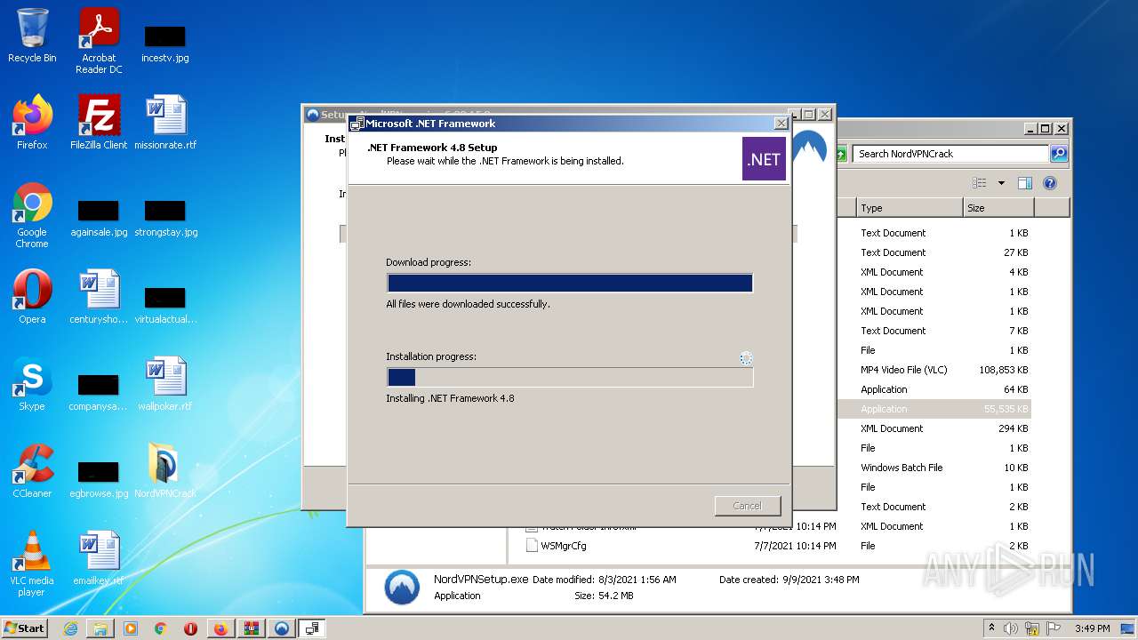
Task: Select emailkey.rtf desktop document
Action: [x=99, y=558]
